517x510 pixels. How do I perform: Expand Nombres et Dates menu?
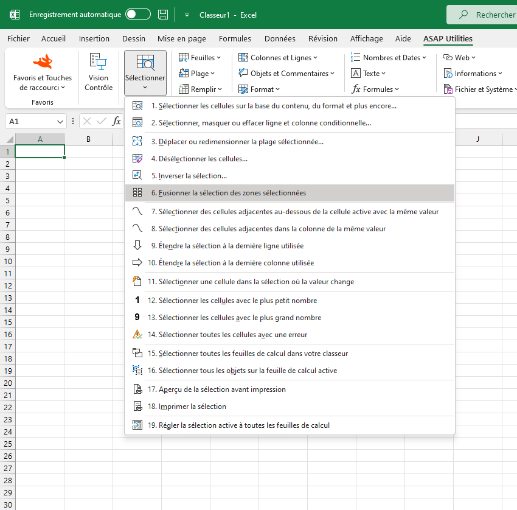point(389,58)
